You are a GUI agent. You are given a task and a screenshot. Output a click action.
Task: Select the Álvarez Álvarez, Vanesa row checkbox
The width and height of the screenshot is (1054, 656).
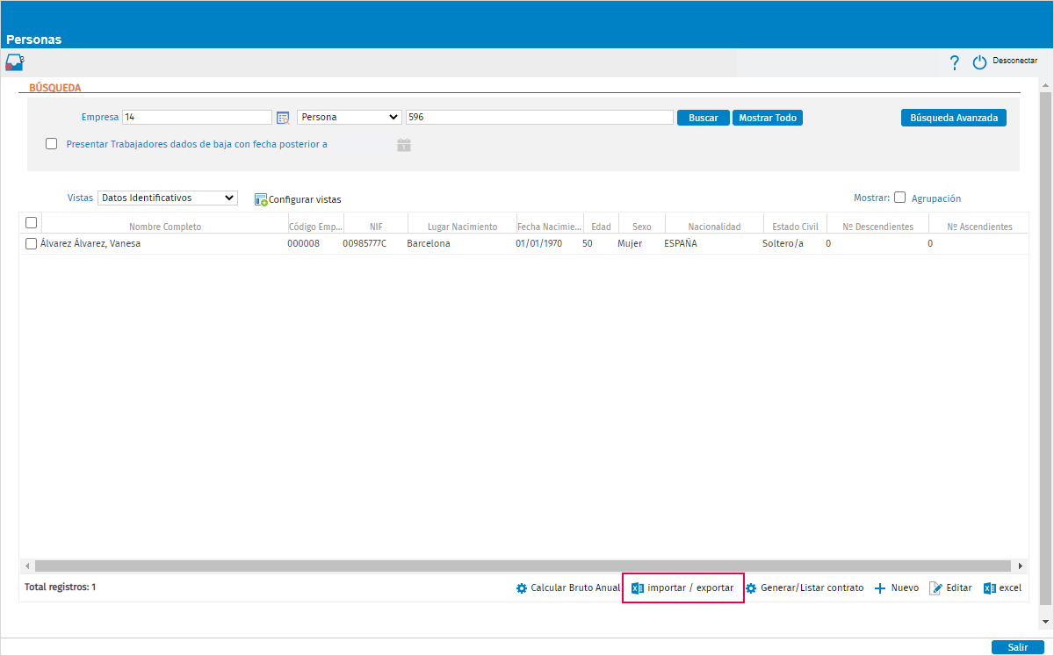pos(32,244)
